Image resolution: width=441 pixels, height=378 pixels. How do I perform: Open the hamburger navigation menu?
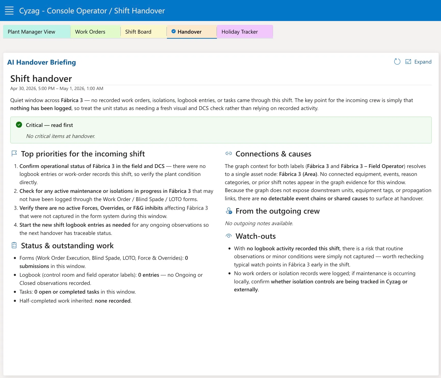[9, 11]
